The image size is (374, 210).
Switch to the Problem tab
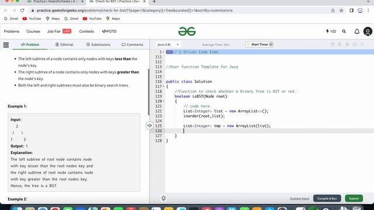pyautogui.click(x=30, y=45)
